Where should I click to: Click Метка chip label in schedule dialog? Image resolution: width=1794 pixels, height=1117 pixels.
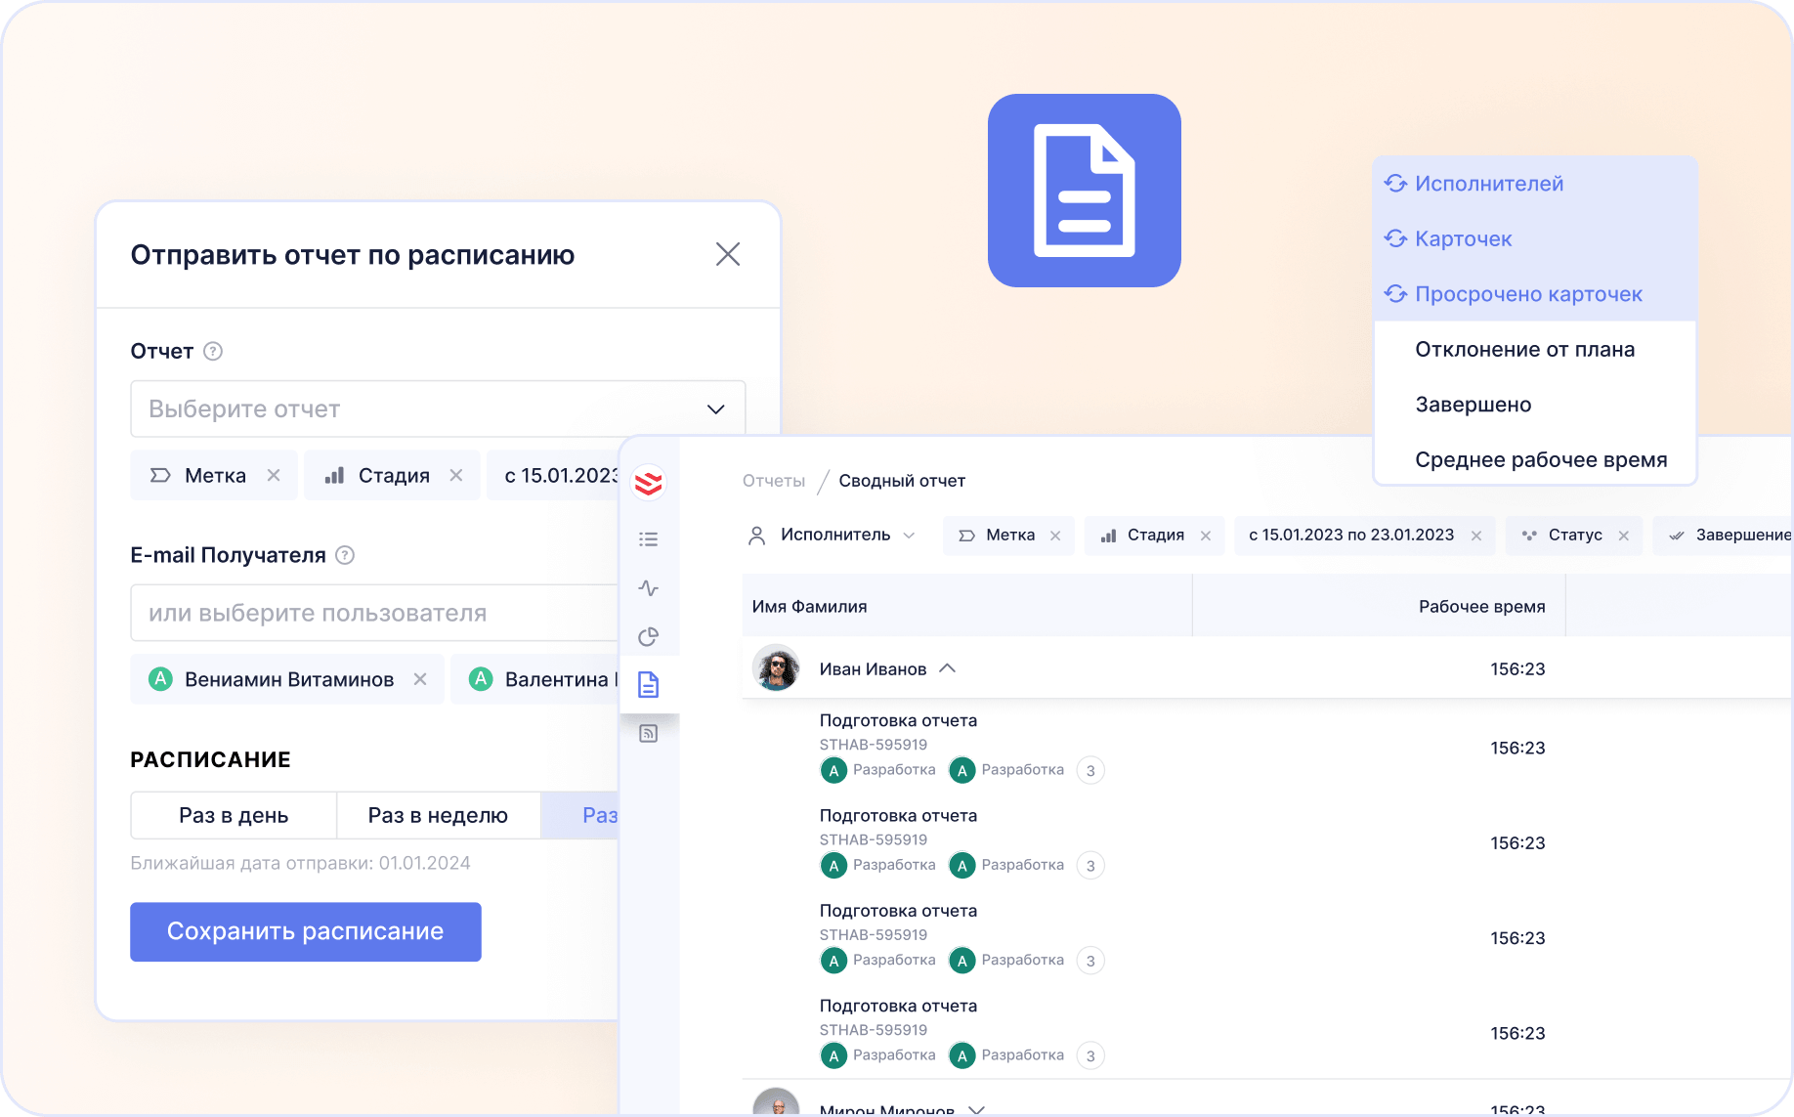click(x=215, y=476)
